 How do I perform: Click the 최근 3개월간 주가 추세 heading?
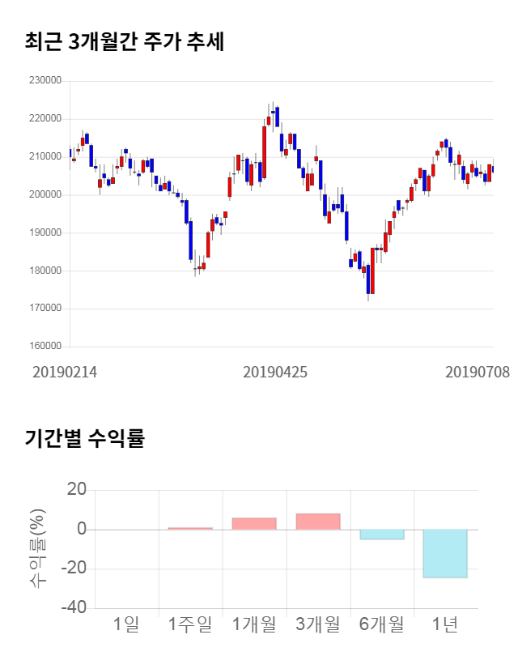click(125, 42)
